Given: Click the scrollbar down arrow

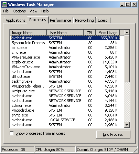Looking at the screenshot, I should (x=127, y=125).
